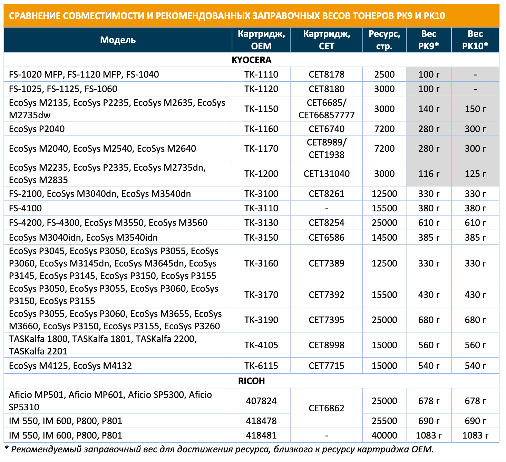Select the KYOCERA section heading row
Viewport: 506px width, 462px height.
coord(251,60)
